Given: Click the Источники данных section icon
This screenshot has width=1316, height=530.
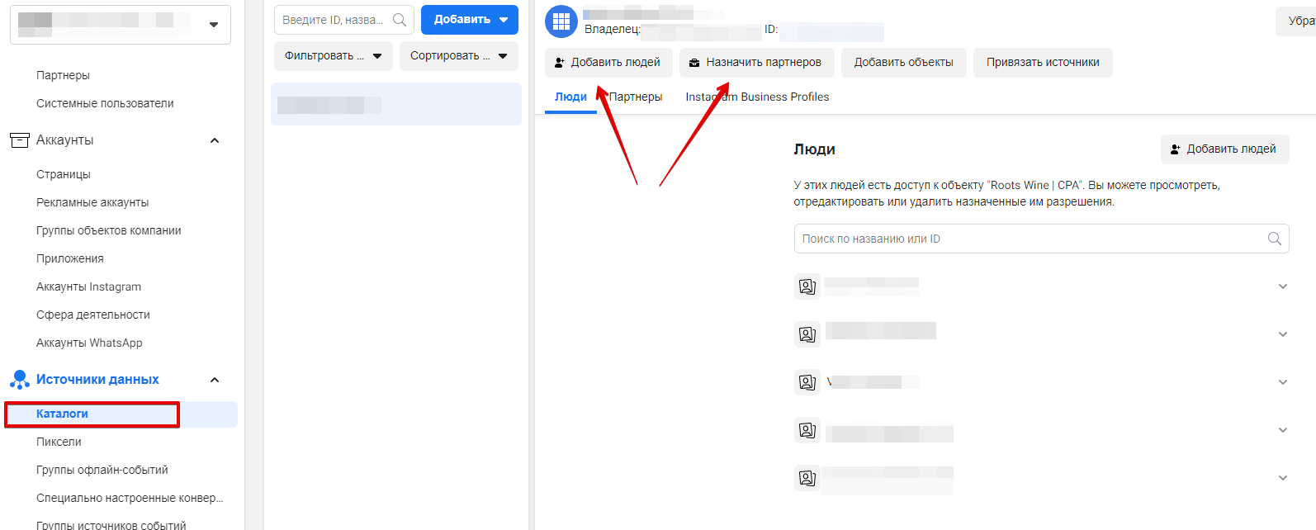Looking at the screenshot, I should [x=19, y=380].
